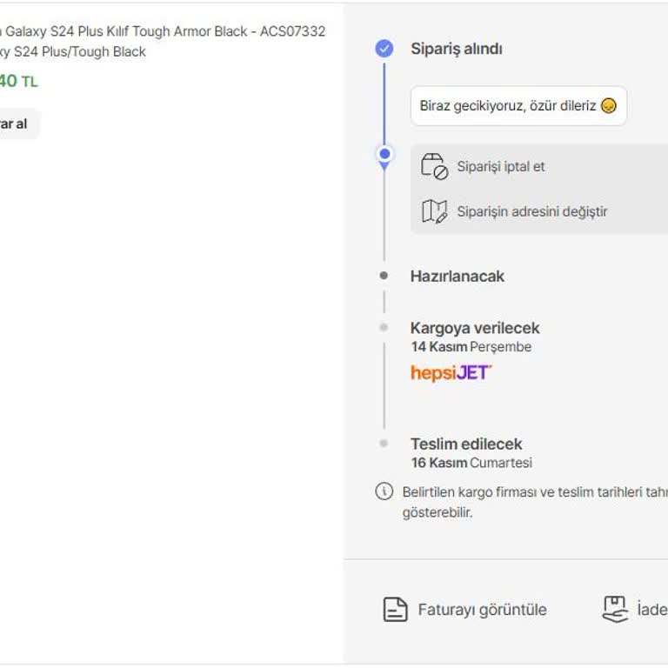Click the blue checkmark order received icon

(x=384, y=49)
